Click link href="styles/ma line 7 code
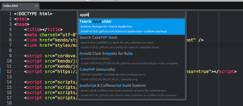Screen dimensions: 243x106 51,45
